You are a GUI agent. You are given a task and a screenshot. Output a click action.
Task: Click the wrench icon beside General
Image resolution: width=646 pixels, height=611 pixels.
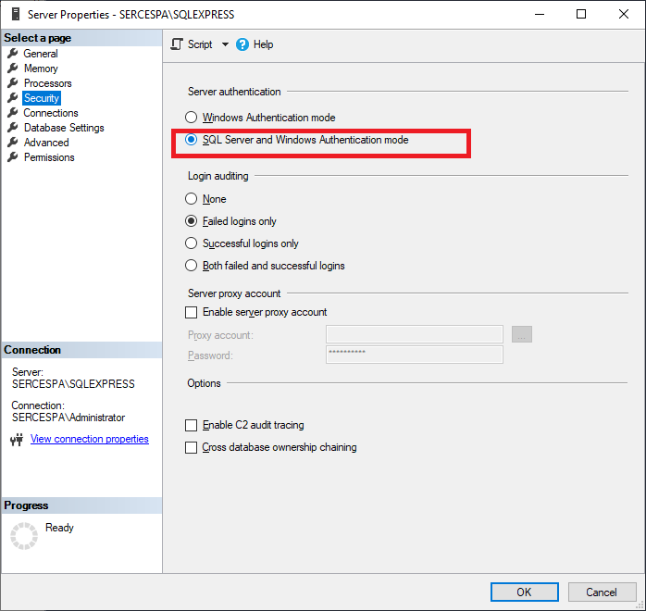coord(13,54)
